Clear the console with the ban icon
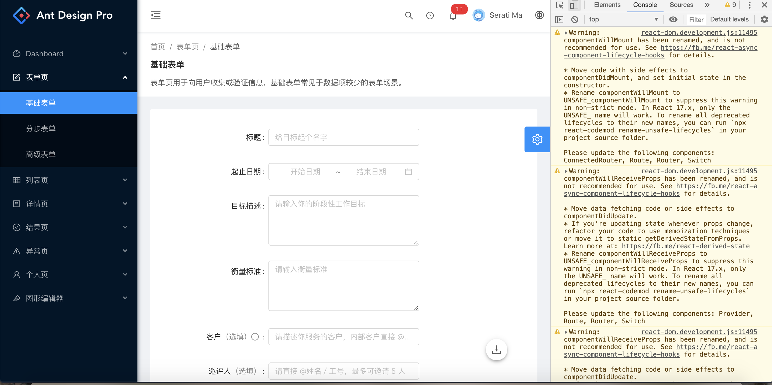The image size is (772, 385). pos(575,19)
